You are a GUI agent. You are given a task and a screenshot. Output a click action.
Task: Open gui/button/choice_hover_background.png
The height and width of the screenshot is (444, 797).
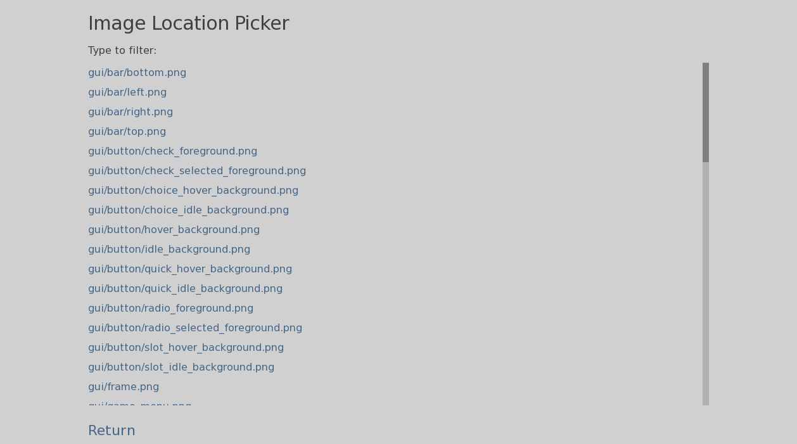point(193,190)
